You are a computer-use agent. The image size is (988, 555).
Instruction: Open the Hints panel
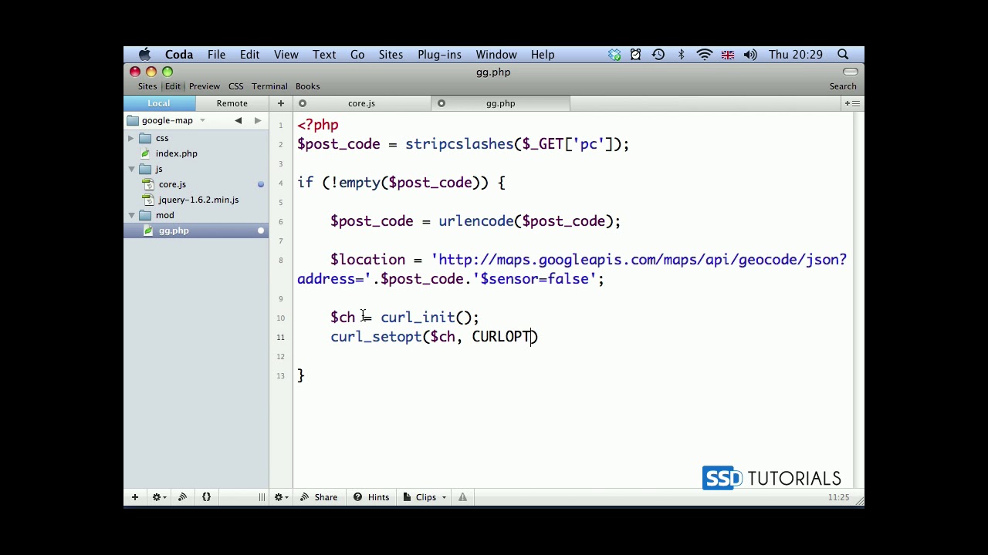click(x=371, y=497)
